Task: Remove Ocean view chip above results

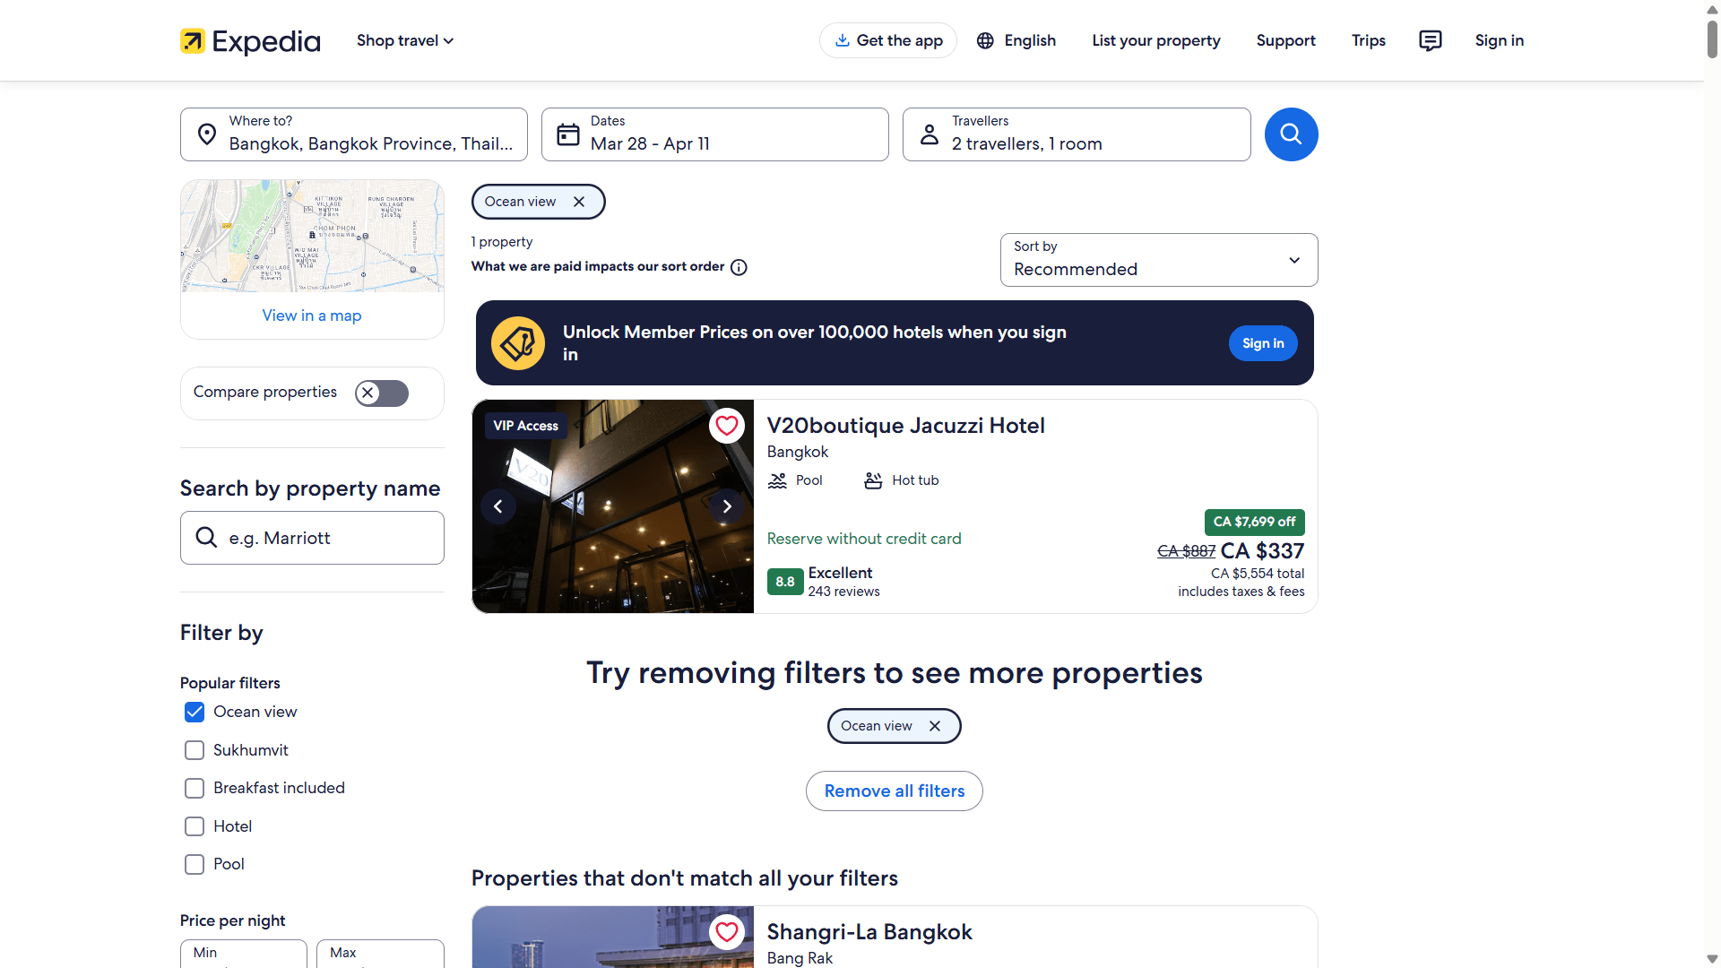Action: (x=579, y=202)
